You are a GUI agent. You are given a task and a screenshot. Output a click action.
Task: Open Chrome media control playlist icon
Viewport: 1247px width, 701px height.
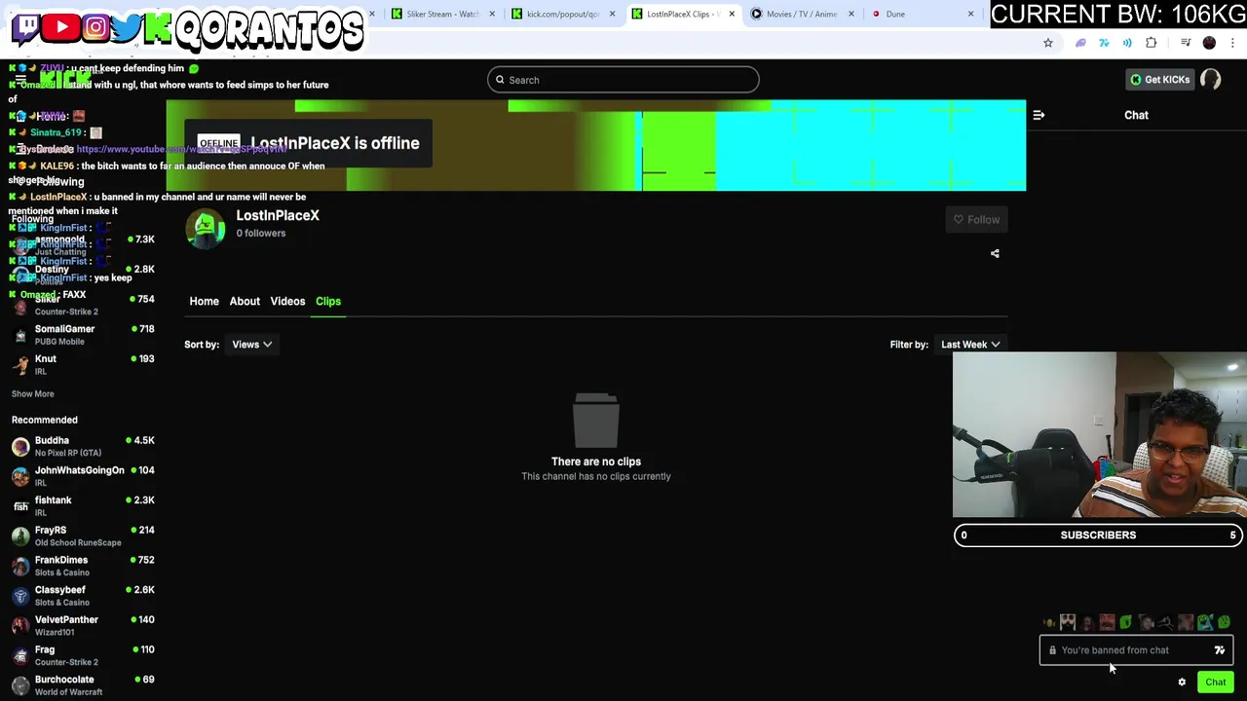pyautogui.click(x=1186, y=43)
